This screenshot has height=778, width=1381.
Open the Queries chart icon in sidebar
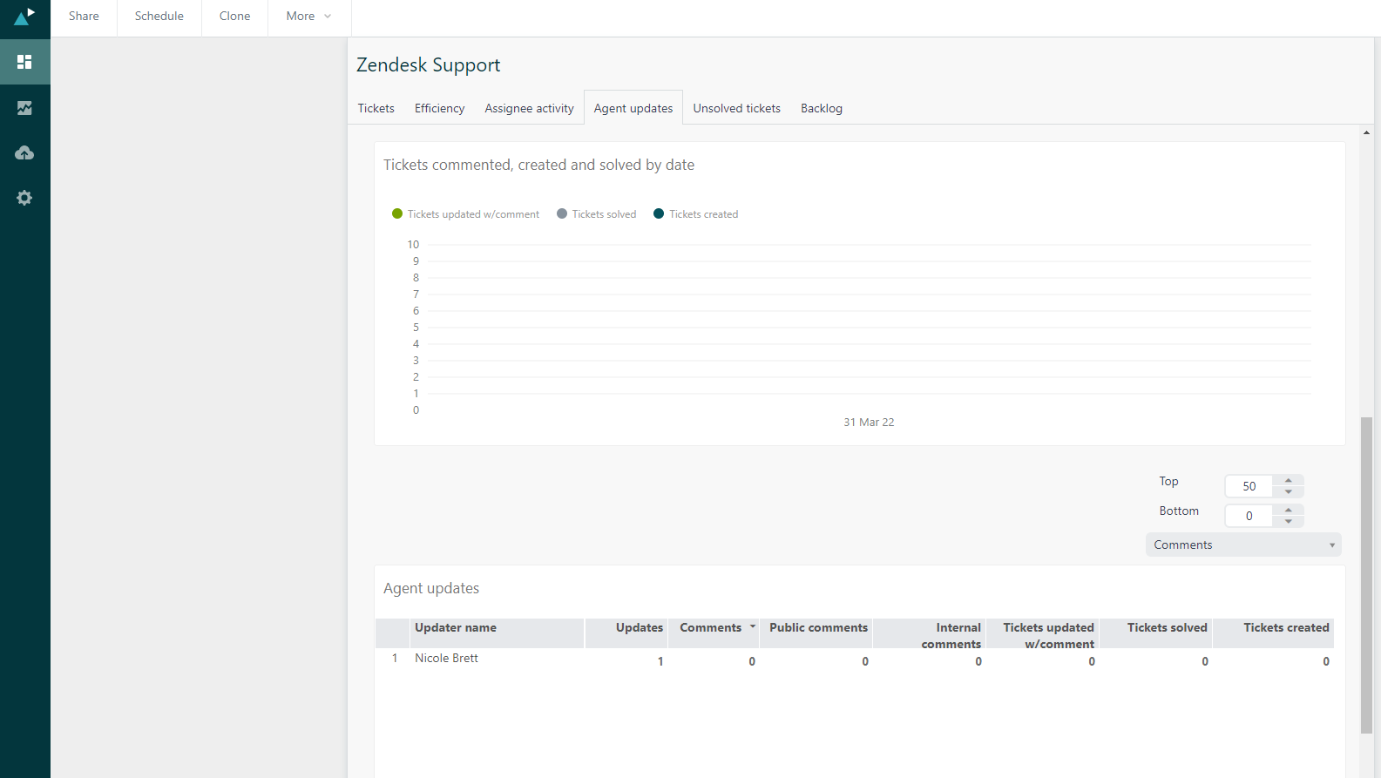pos(24,108)
